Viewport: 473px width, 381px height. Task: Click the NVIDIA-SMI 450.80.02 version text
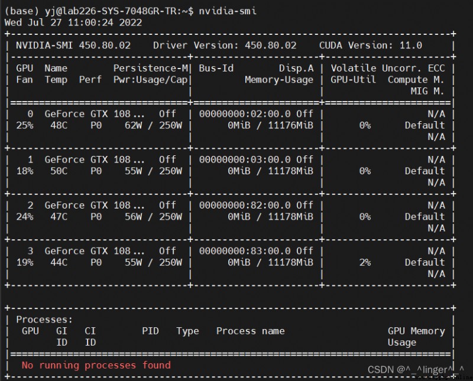[73, 45]
